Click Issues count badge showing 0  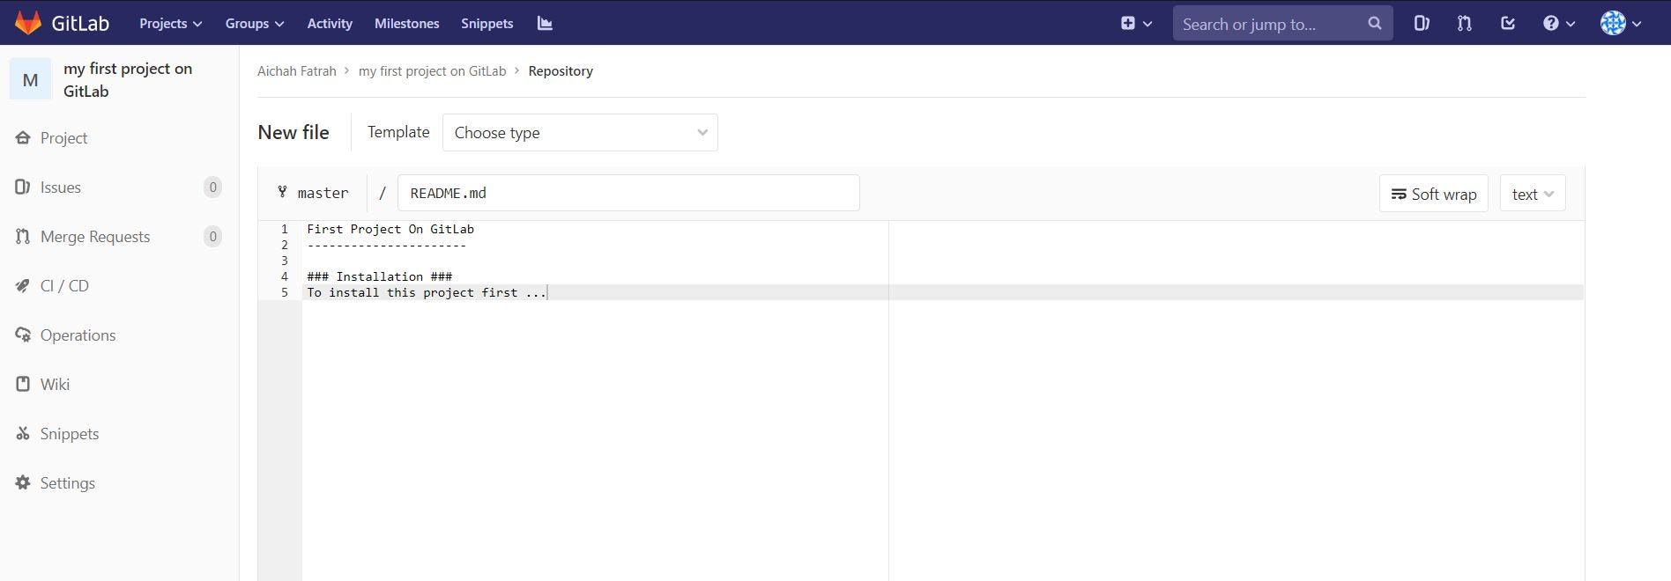pos(212,187)
